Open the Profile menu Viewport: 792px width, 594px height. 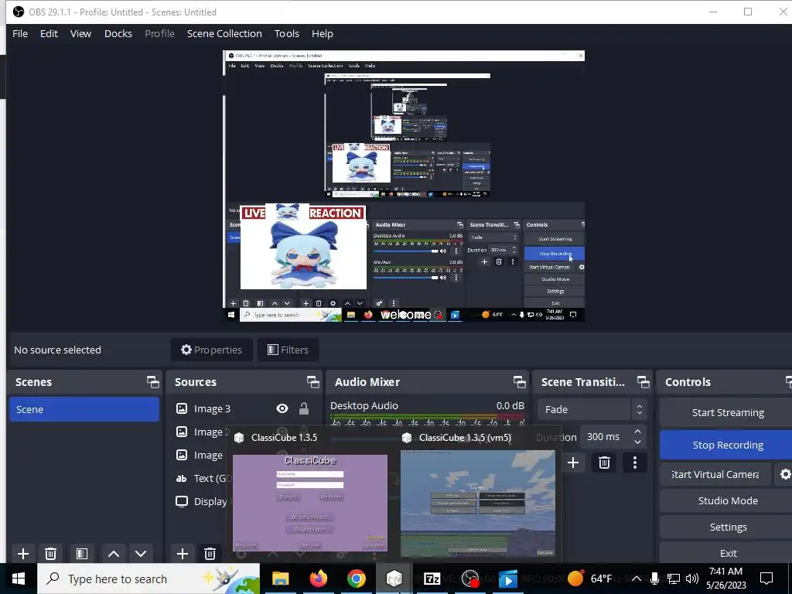coord(159,34)
